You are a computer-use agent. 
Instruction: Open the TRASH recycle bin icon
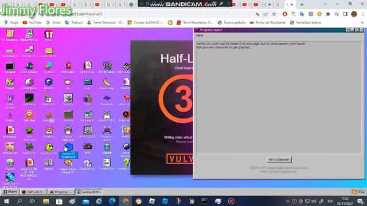click(10, 165)
